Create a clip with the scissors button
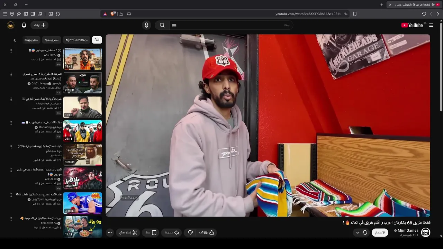This screenshot has width=443, height=249. [x=128, y=233]
